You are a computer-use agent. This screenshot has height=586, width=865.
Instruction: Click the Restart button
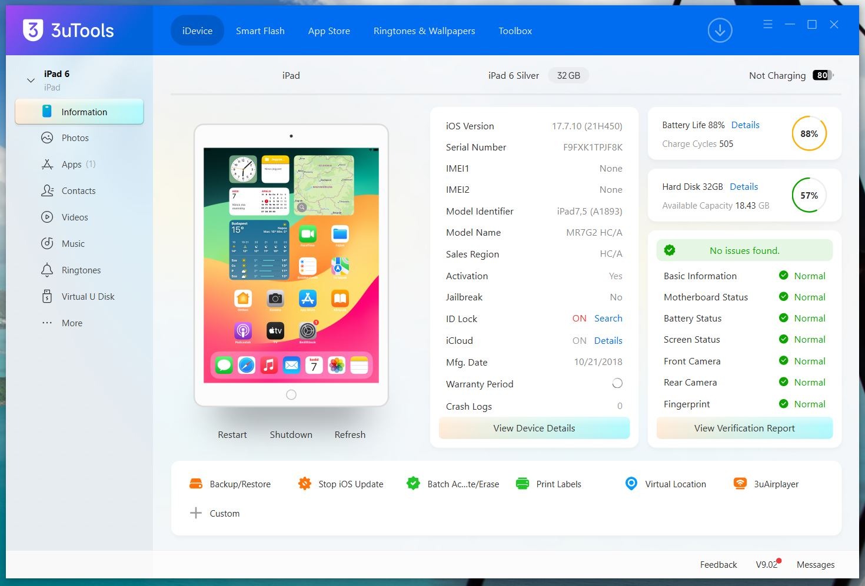point(232,435)
